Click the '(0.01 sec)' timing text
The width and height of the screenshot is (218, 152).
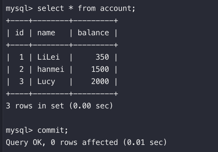(145, 143)
